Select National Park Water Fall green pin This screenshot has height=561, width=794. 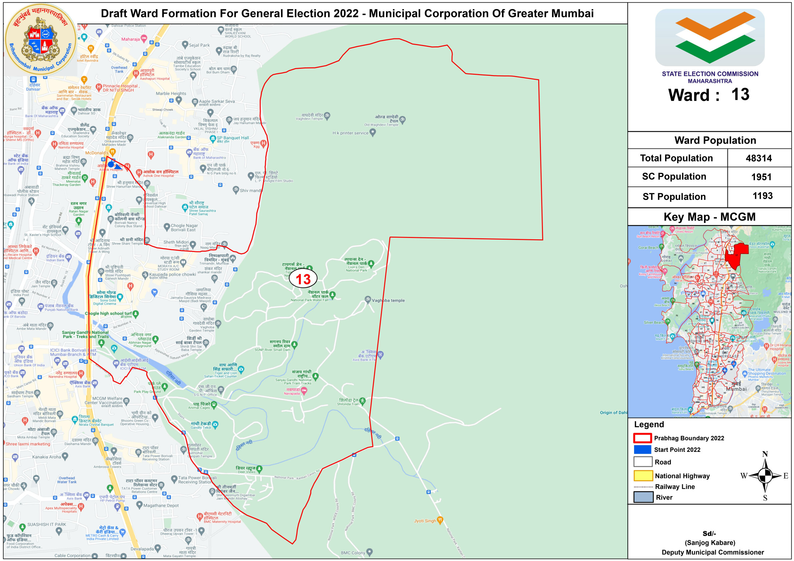[332, 295]
